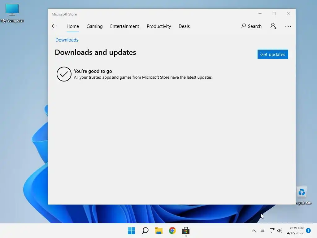Click the checkmark circle status icon

click(64, 74)
